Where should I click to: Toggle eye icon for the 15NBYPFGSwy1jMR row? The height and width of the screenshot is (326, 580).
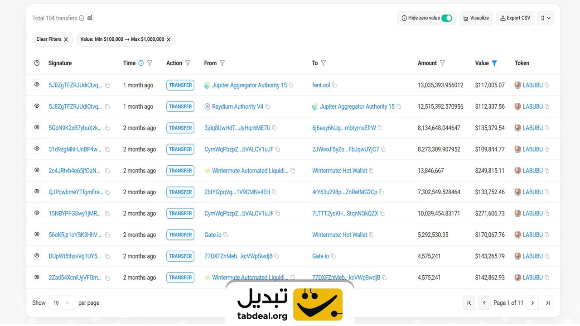(37, 213)
